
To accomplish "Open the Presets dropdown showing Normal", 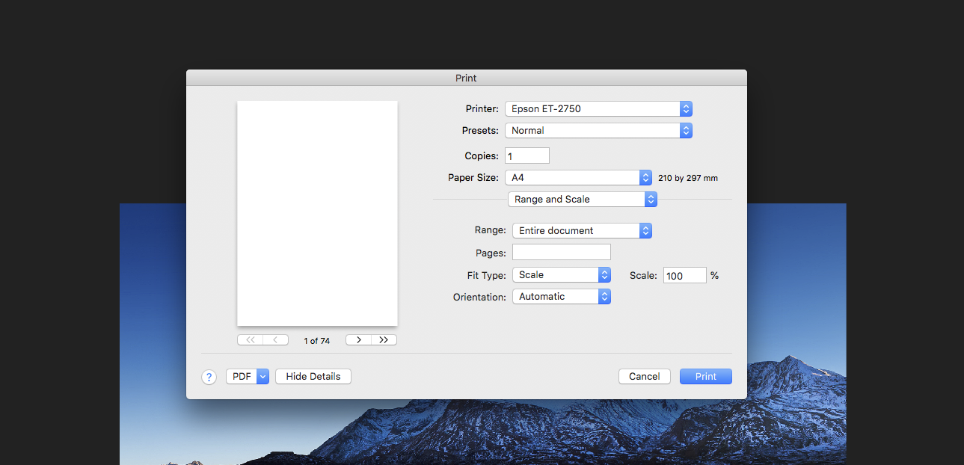I will [598, 131].
